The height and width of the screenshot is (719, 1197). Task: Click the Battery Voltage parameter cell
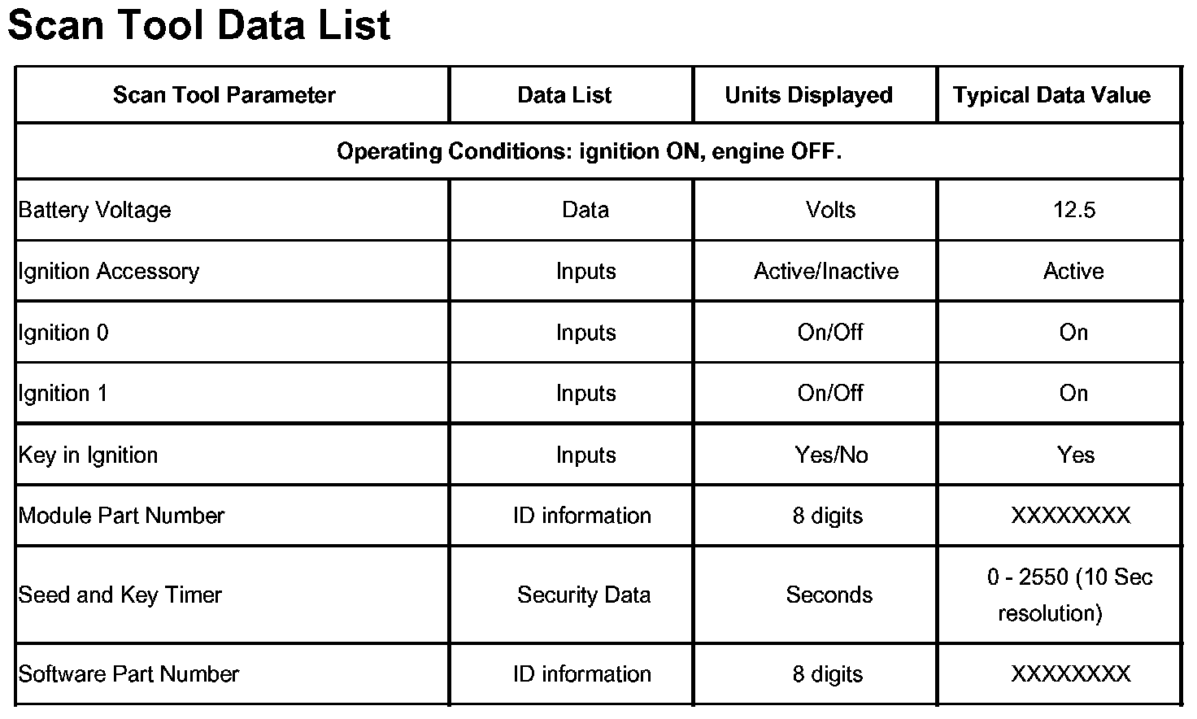[95, 210]
